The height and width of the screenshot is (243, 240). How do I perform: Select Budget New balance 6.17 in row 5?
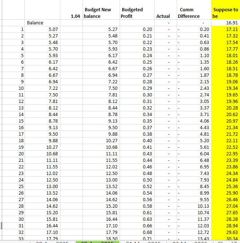101,56
